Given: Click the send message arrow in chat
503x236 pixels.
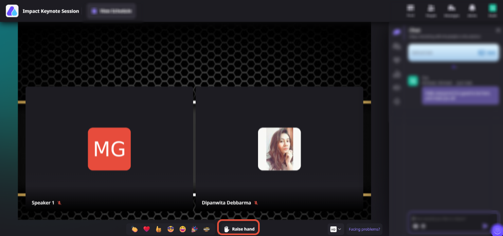Looking at the screenshot, I should [485, 226].
